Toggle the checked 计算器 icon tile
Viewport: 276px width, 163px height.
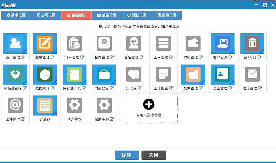coord(45,106)
